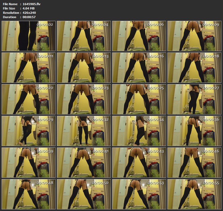Screen dimensions: 223x211
Task: Select the thumbnail at 00:00:16
Action: (139, 68)
